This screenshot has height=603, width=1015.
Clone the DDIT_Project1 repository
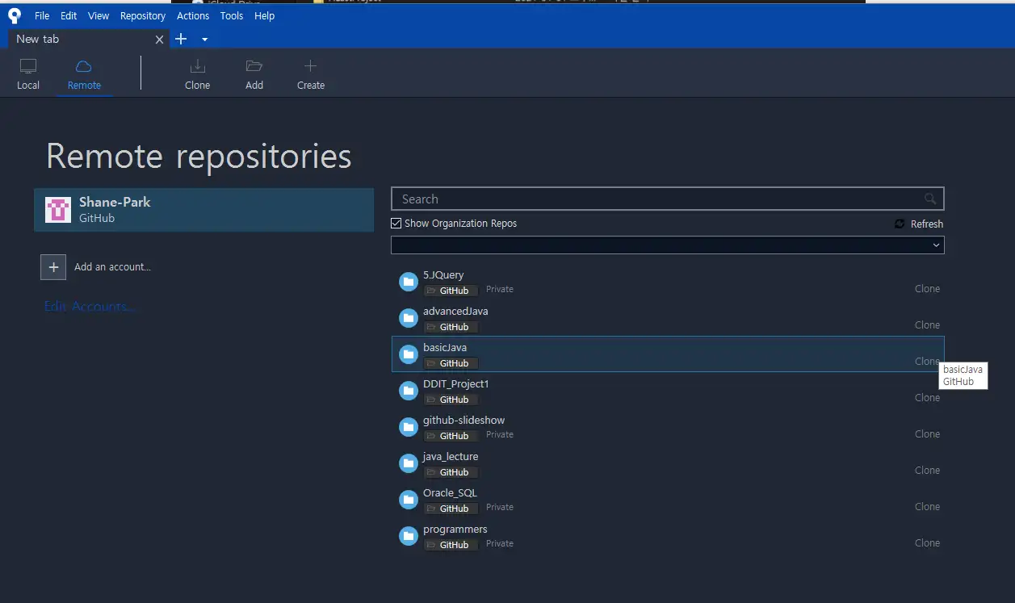[x=927, y=398]
